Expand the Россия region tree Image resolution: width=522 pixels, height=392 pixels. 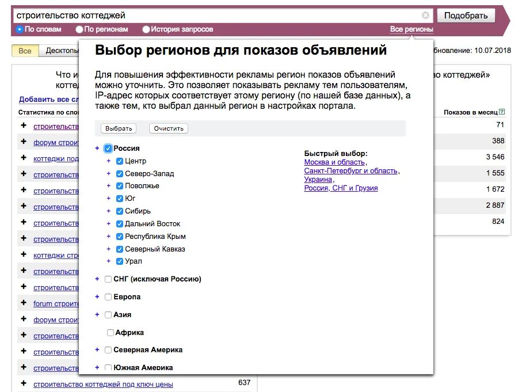[97, 148]
